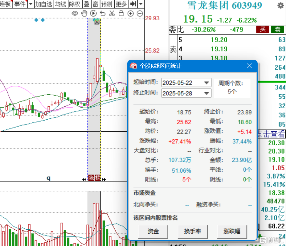Click the 总手 value 107.32万
Image resolution: width=286 pixels, height=246 pixels.
click(x=180, y=160)
